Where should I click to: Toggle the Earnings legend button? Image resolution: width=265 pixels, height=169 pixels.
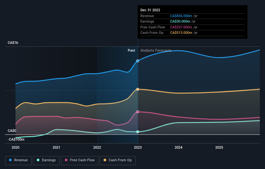[46, 160]
